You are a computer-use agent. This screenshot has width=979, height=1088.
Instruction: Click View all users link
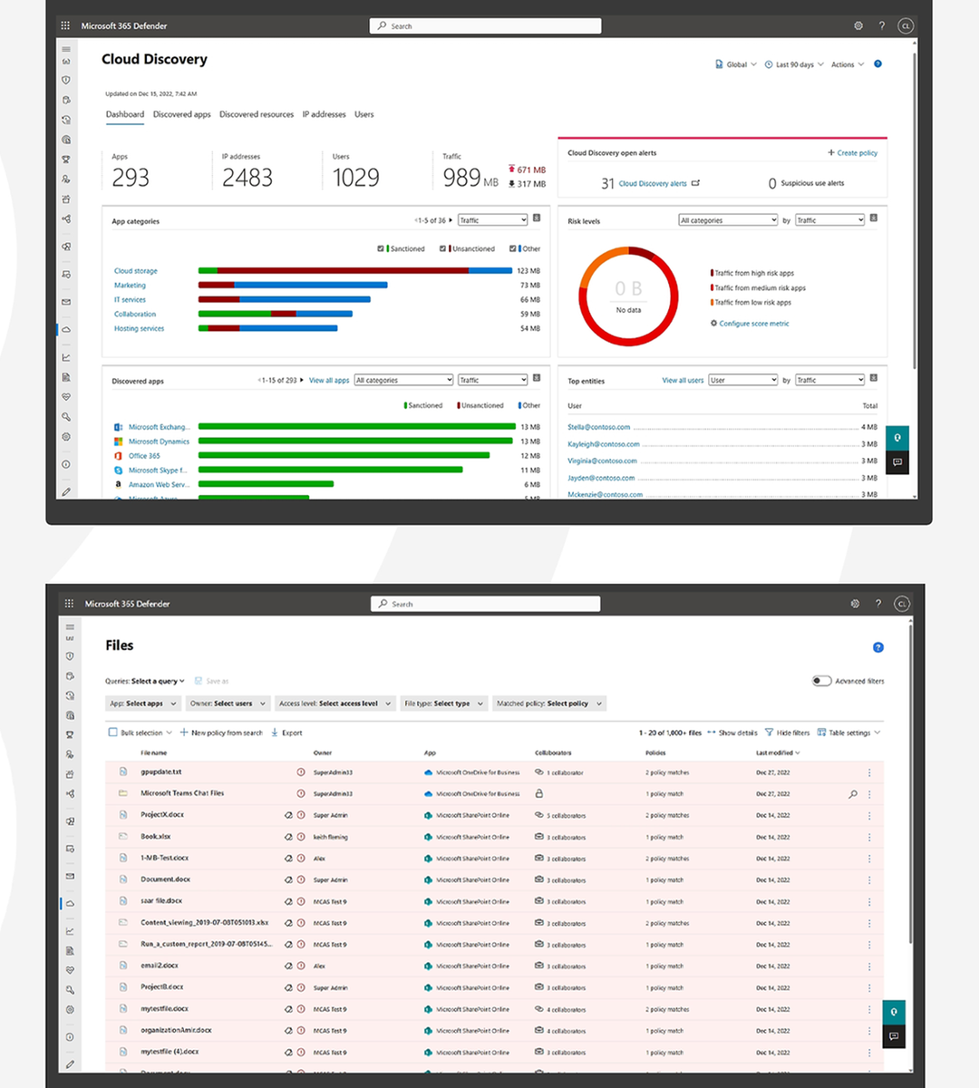683,381
